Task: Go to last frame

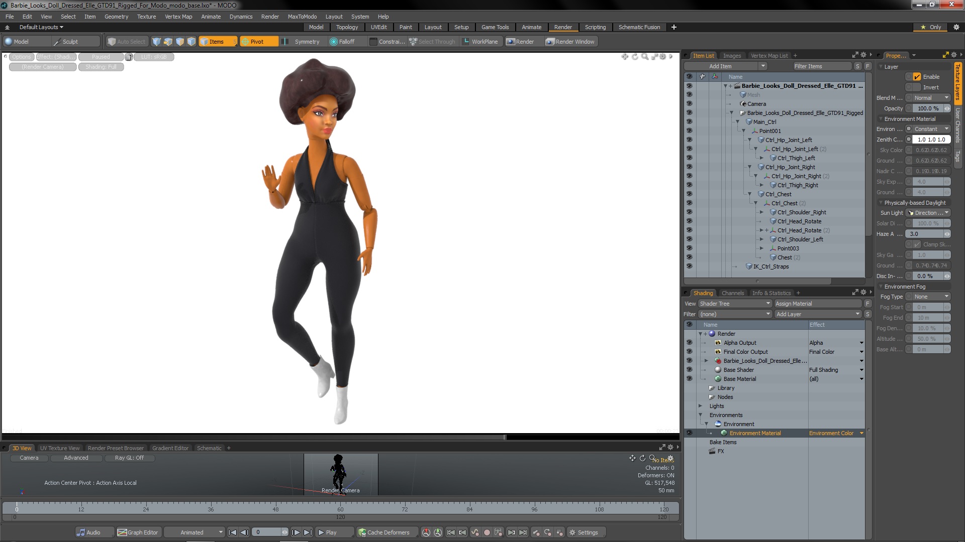Action: [x=308, y=532]
